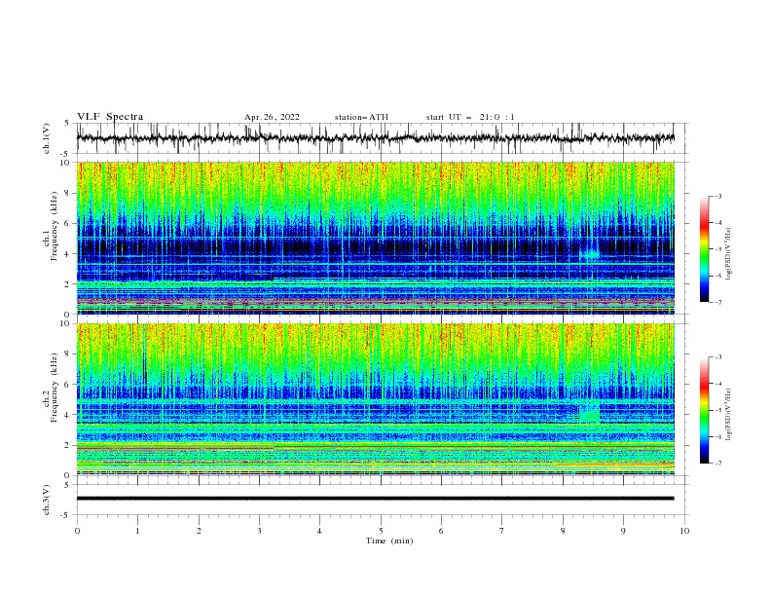The height and width of the screenshot is (596, 771).
Task: Click the "-3" value on ch.1 colorbar
Action: 717,196
